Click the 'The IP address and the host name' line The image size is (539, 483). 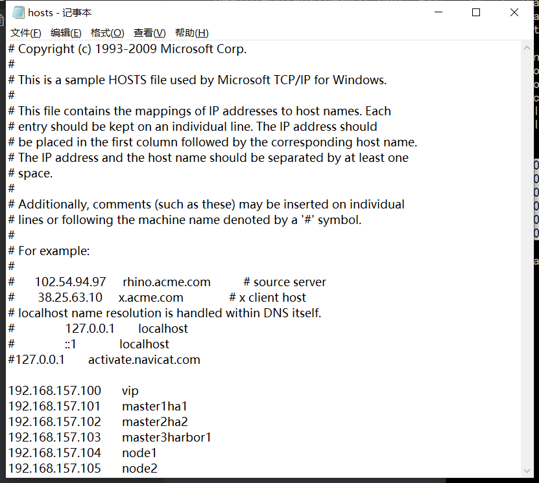coord(209,158)
